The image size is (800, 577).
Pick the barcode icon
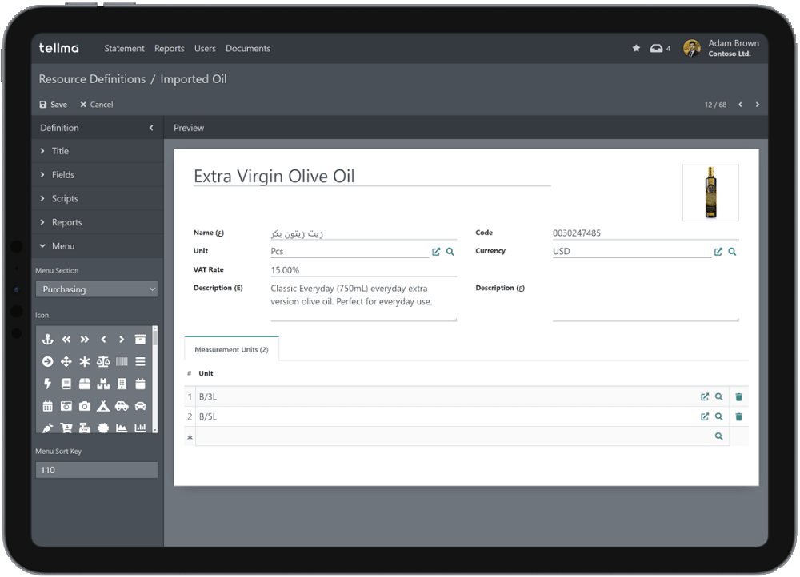click(122, 362)
